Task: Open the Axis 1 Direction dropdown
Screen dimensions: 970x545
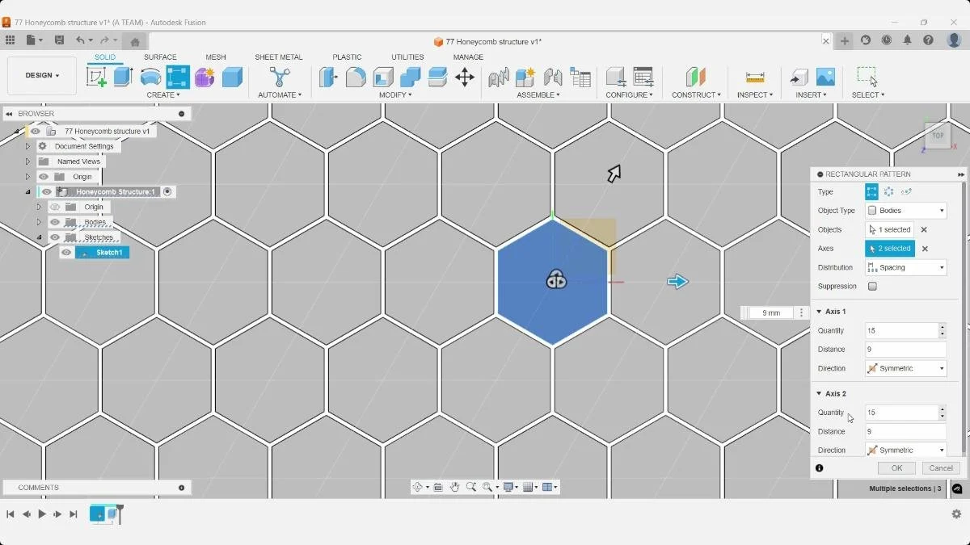Action: (905, 368)
